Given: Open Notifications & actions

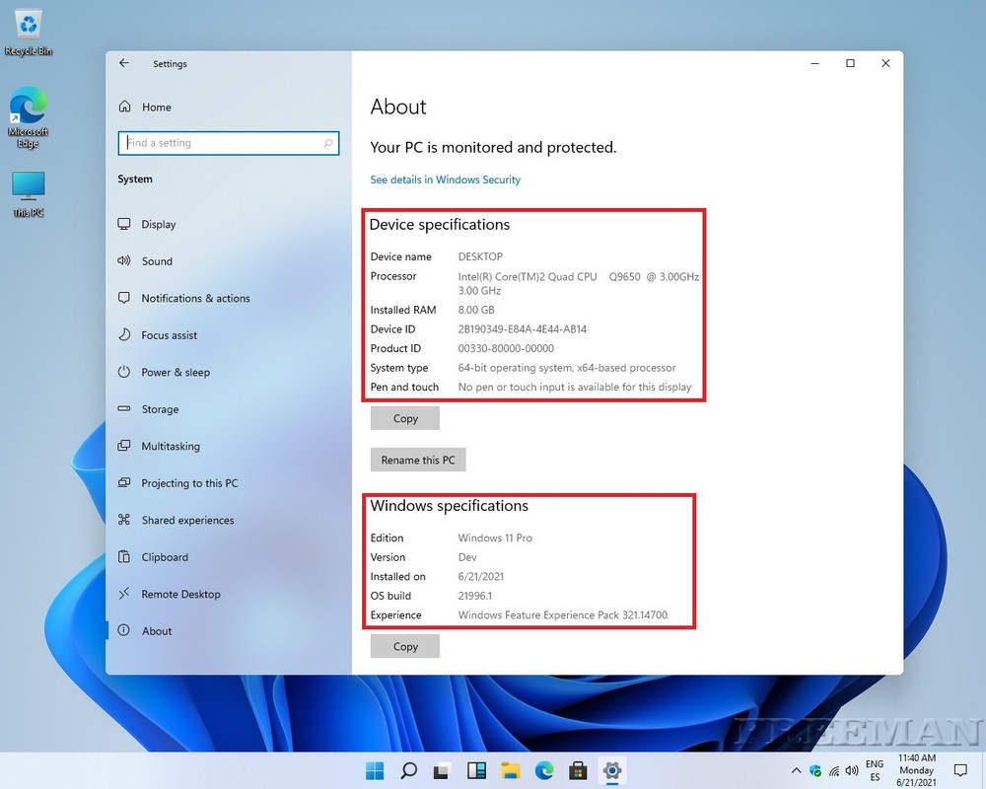Looking at the screenshot, I should pos(195,298).
